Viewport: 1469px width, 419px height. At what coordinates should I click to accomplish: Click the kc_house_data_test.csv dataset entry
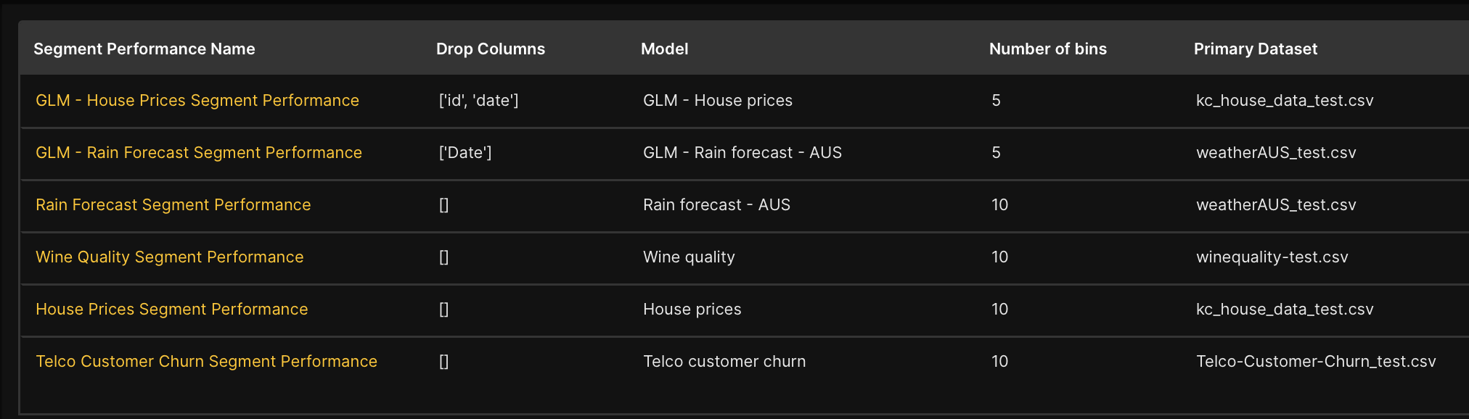pyautogui.click(x=1285, y=101)
